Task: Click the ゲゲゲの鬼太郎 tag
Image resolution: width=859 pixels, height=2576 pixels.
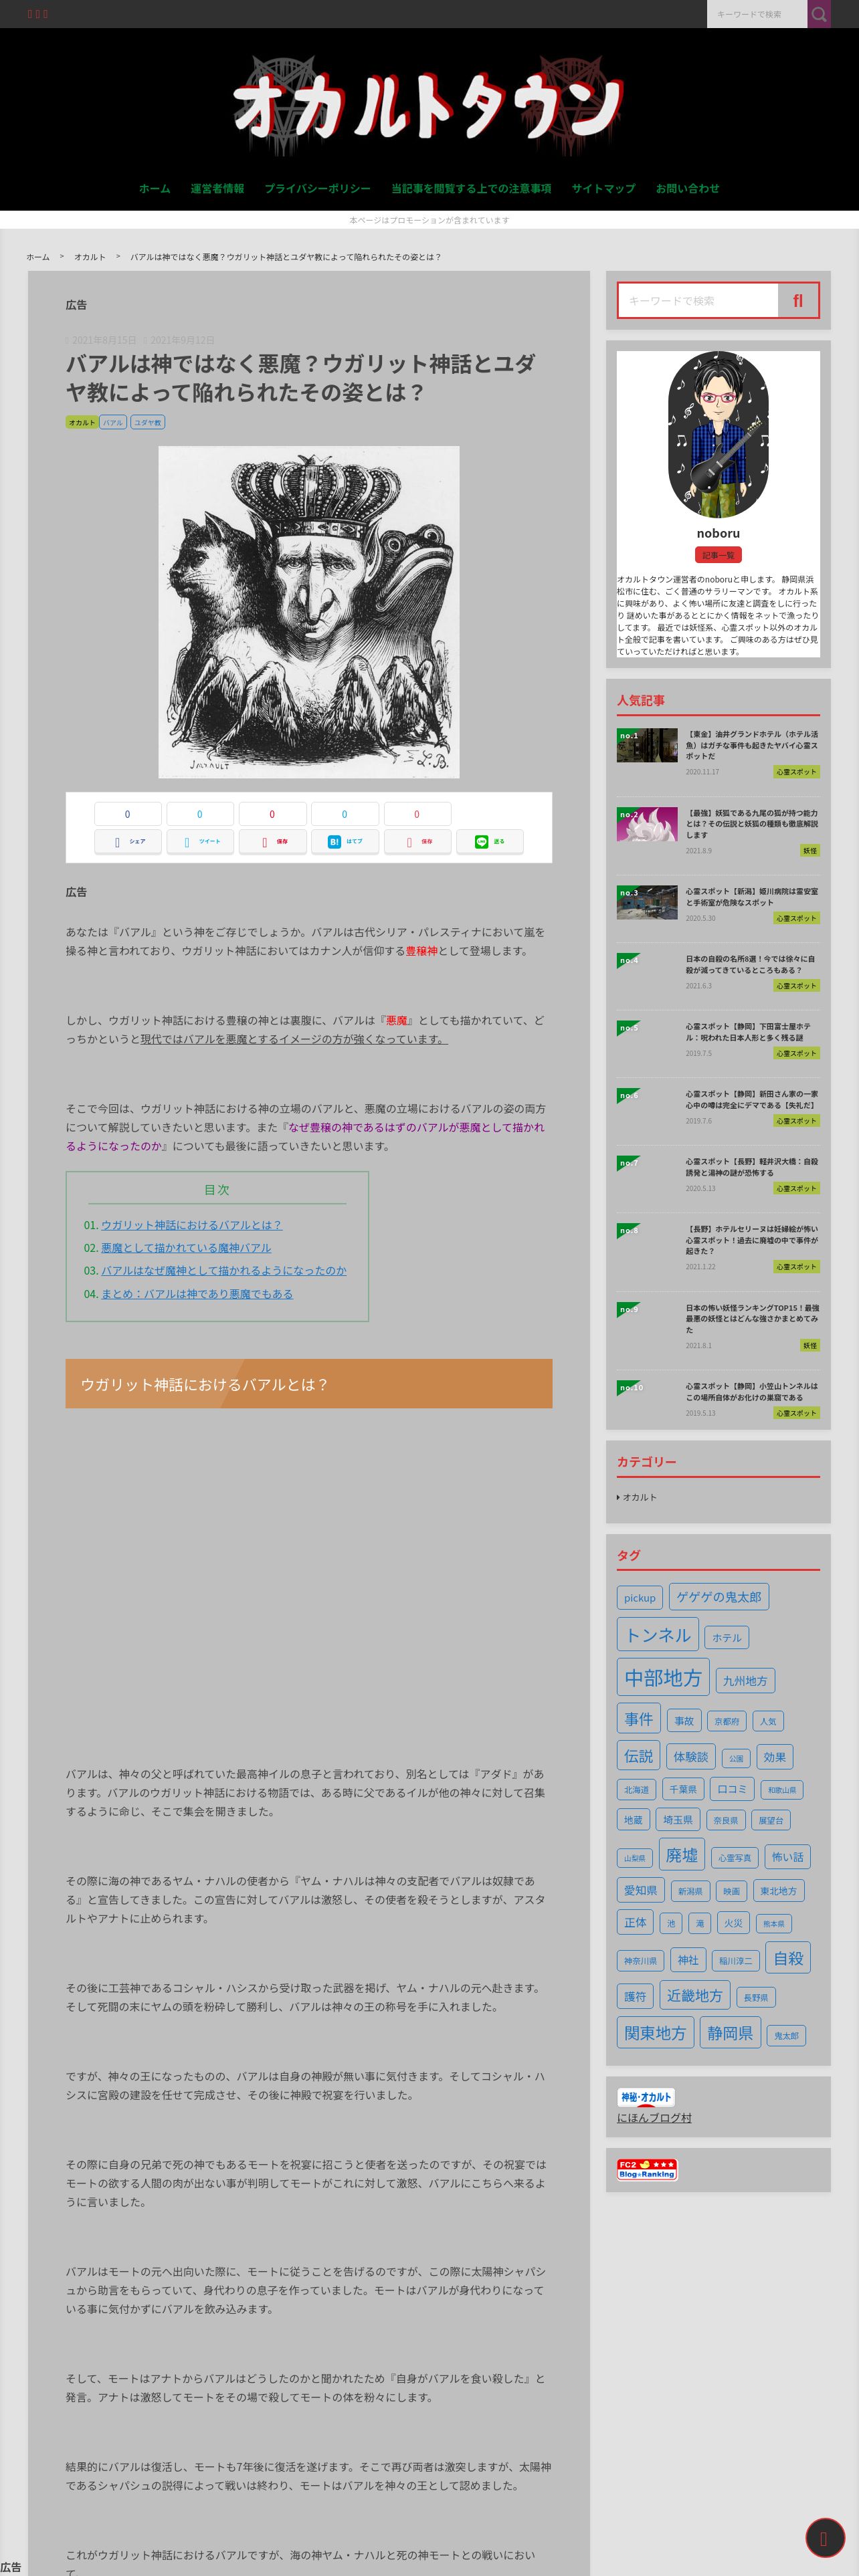Action: (x=719, y=1597)
